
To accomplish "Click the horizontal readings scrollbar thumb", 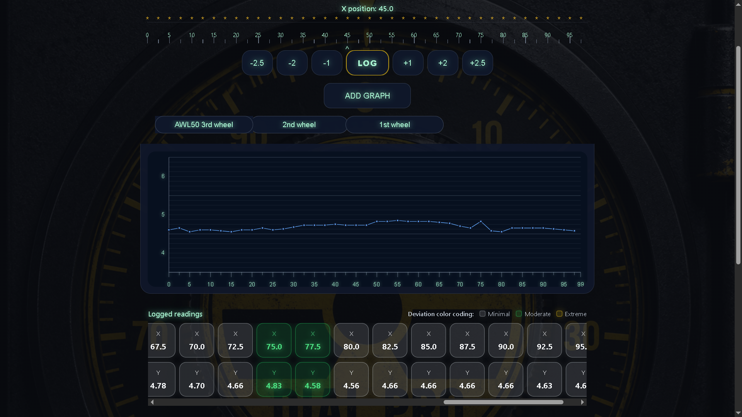I will pos(503,402).
